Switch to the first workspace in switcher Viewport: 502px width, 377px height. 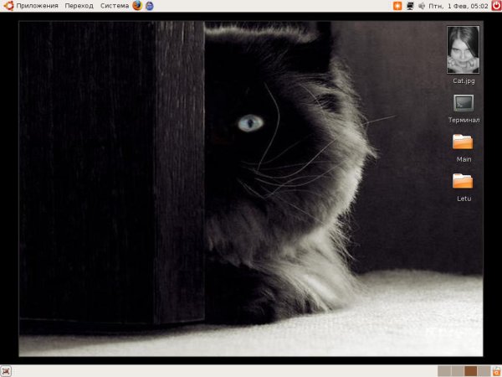click(x=444, y=371)
